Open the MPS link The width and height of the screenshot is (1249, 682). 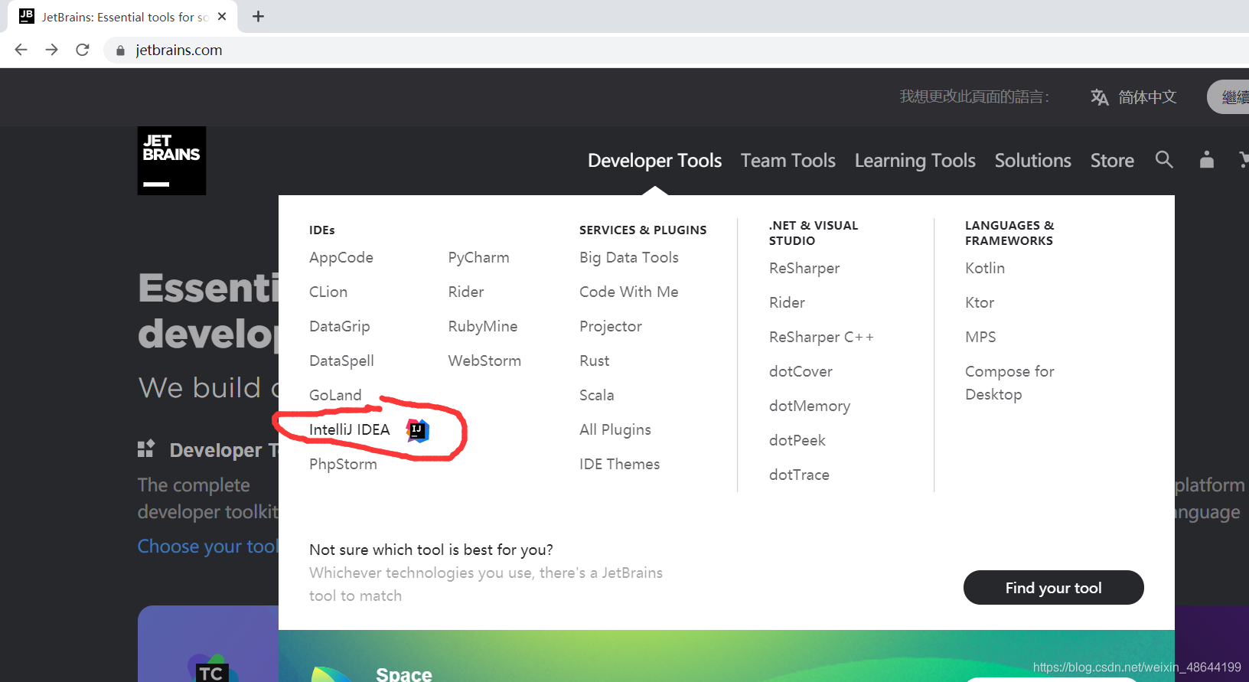tap(980, 338)
